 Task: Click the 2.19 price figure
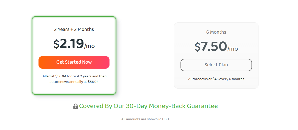point(72,44)
